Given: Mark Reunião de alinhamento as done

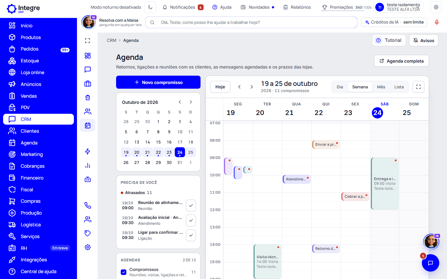Looking at the screenshot, I should [x=191, y=206].
